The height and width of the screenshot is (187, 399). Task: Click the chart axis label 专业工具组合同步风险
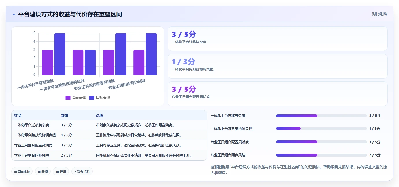(x=127, y=84)
